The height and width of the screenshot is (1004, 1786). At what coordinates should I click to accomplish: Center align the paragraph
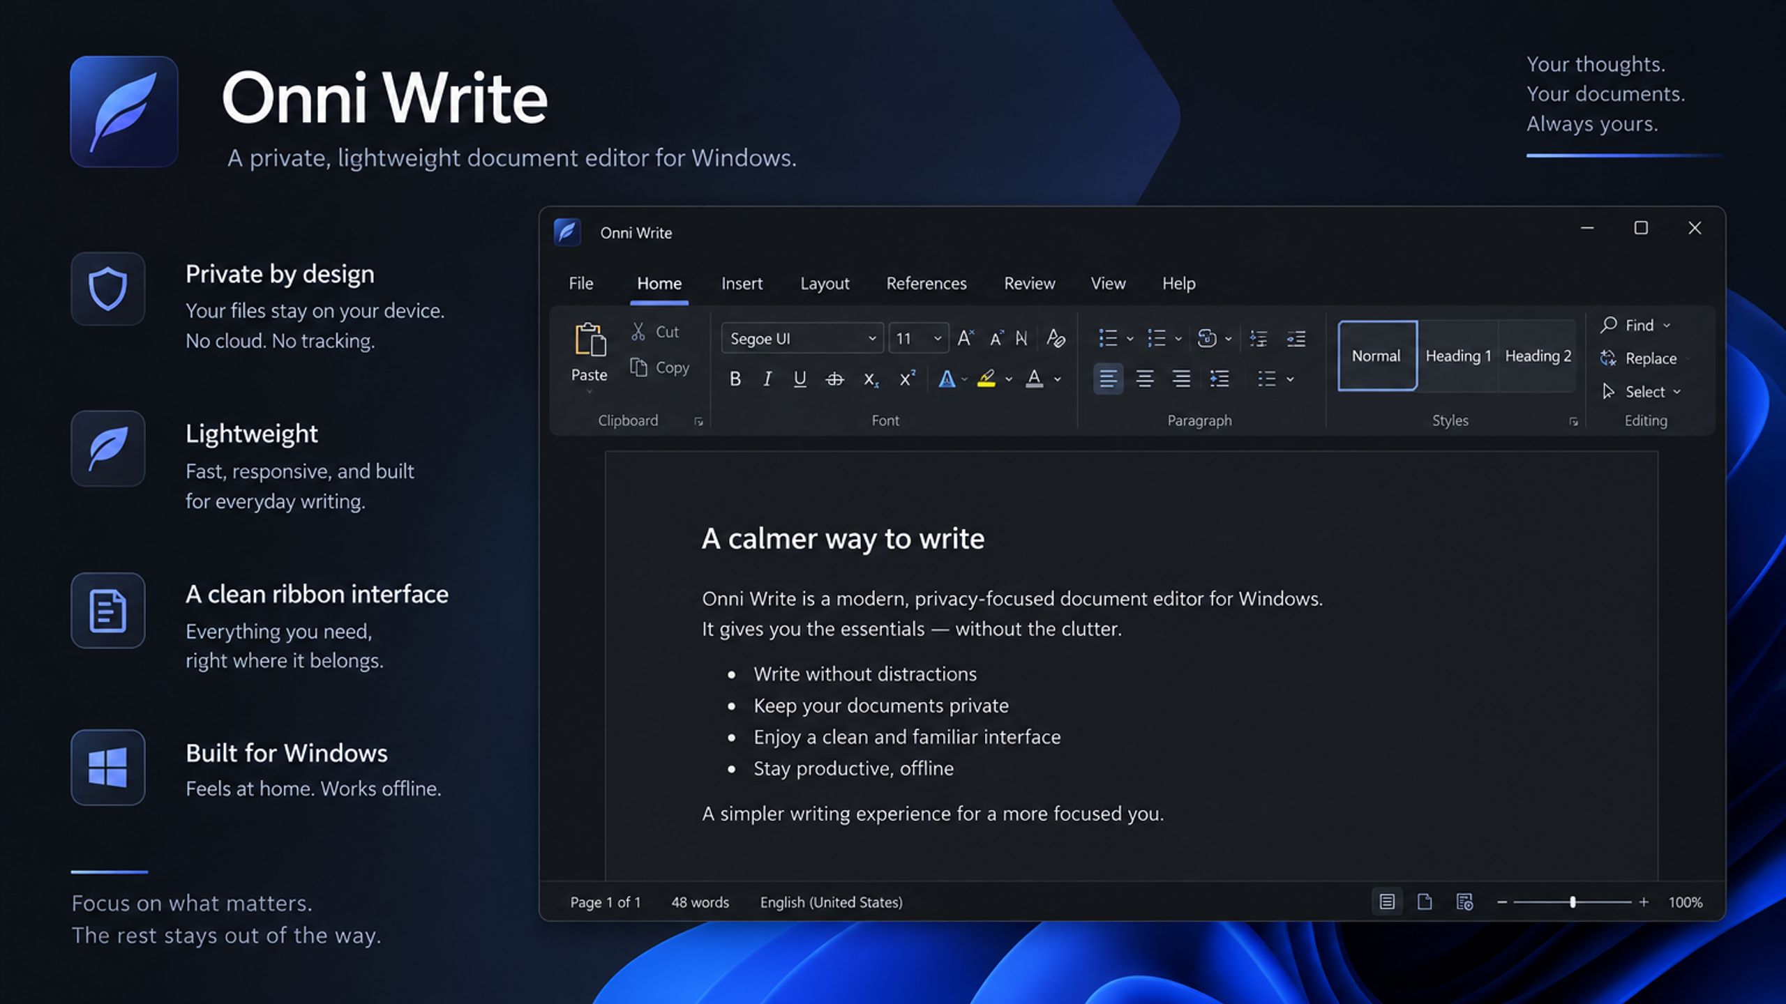point(1145,379)
